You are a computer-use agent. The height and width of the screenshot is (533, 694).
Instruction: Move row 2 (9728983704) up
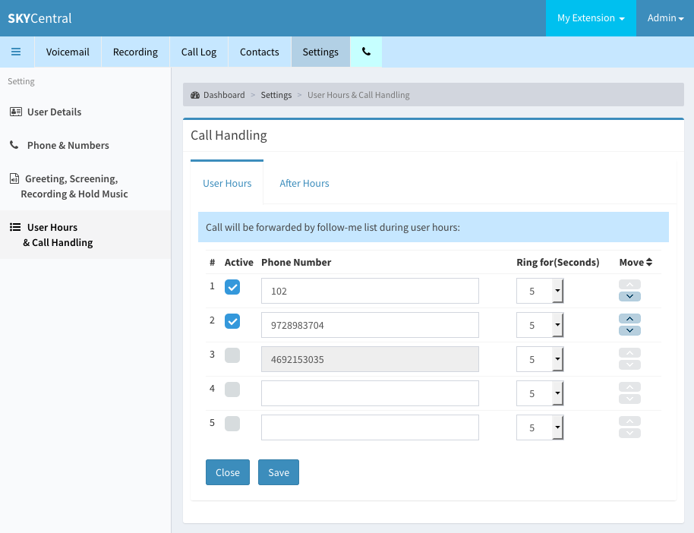629,319
